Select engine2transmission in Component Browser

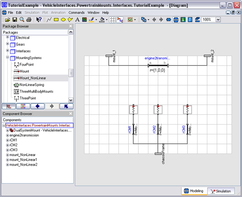(x=24, y=135)
